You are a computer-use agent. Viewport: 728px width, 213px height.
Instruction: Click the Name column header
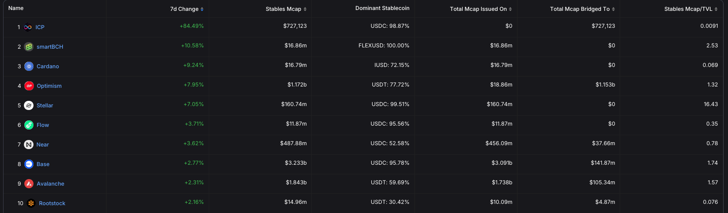point(16,8)
